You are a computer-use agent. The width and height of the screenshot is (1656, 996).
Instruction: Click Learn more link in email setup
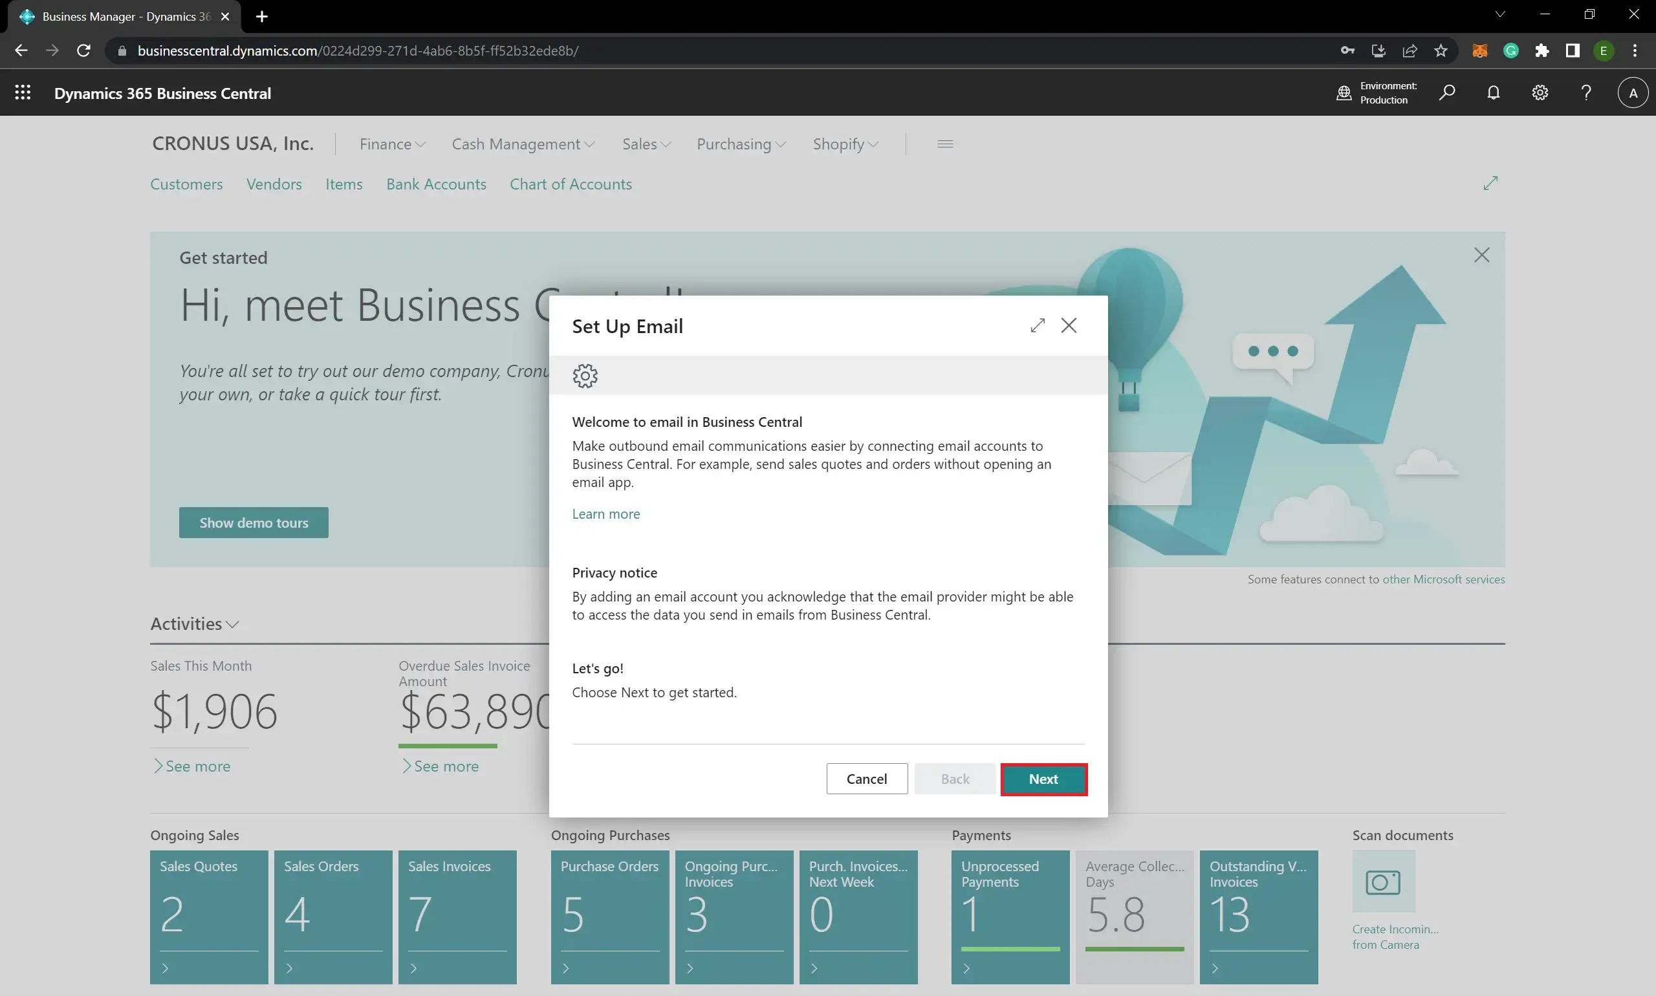(605, 514)
